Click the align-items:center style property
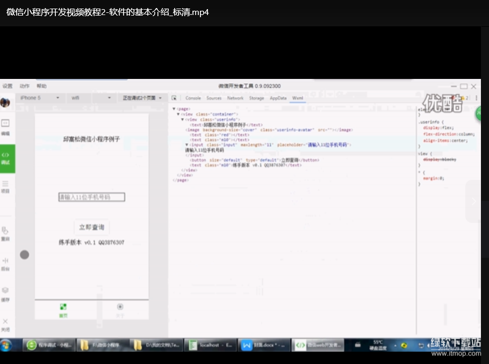 click(x=445, y=141)
